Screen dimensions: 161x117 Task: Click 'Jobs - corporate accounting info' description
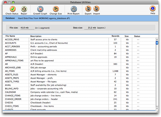(47, 89)
